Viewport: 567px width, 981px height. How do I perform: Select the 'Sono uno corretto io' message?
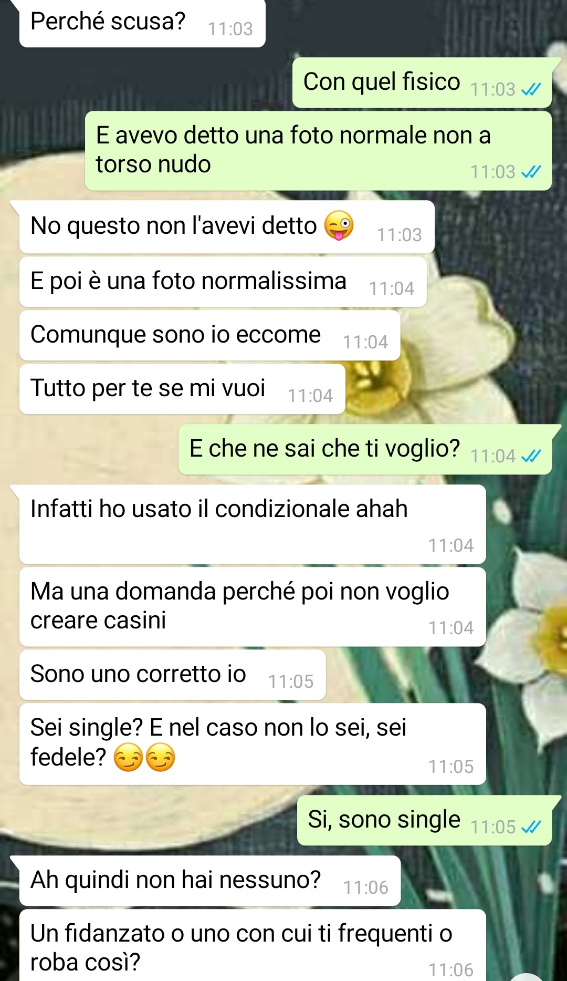(x=172, y=675)
